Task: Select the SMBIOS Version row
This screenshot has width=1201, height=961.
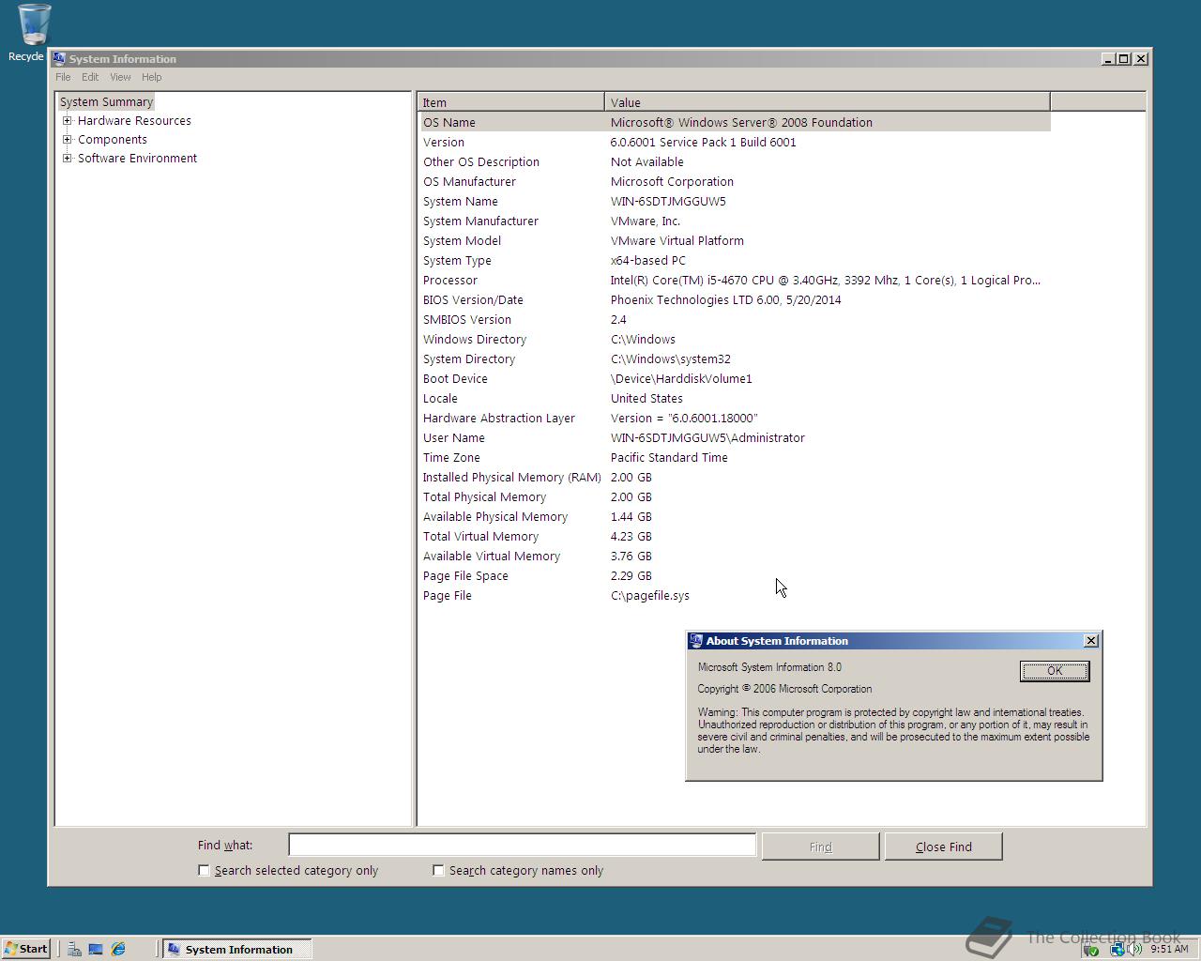Action: [x=735, y=319]
